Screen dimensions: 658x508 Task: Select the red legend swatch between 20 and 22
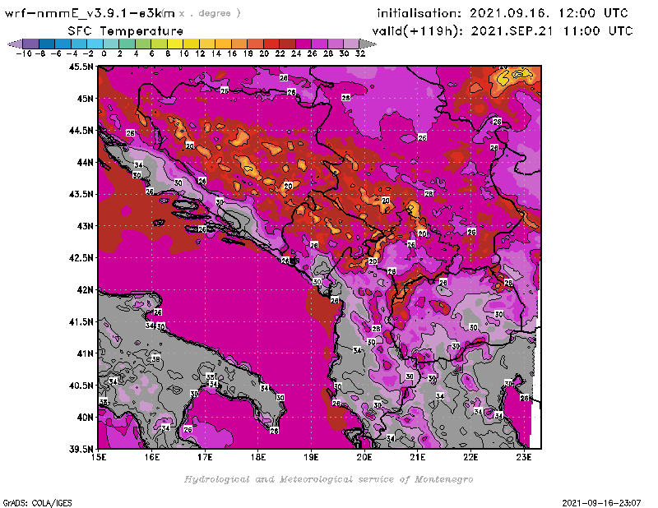pyautogui.click(x=271, y=44)
